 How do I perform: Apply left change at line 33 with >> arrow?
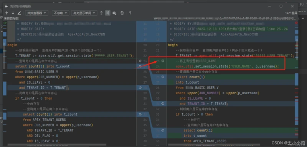[140, 114]
